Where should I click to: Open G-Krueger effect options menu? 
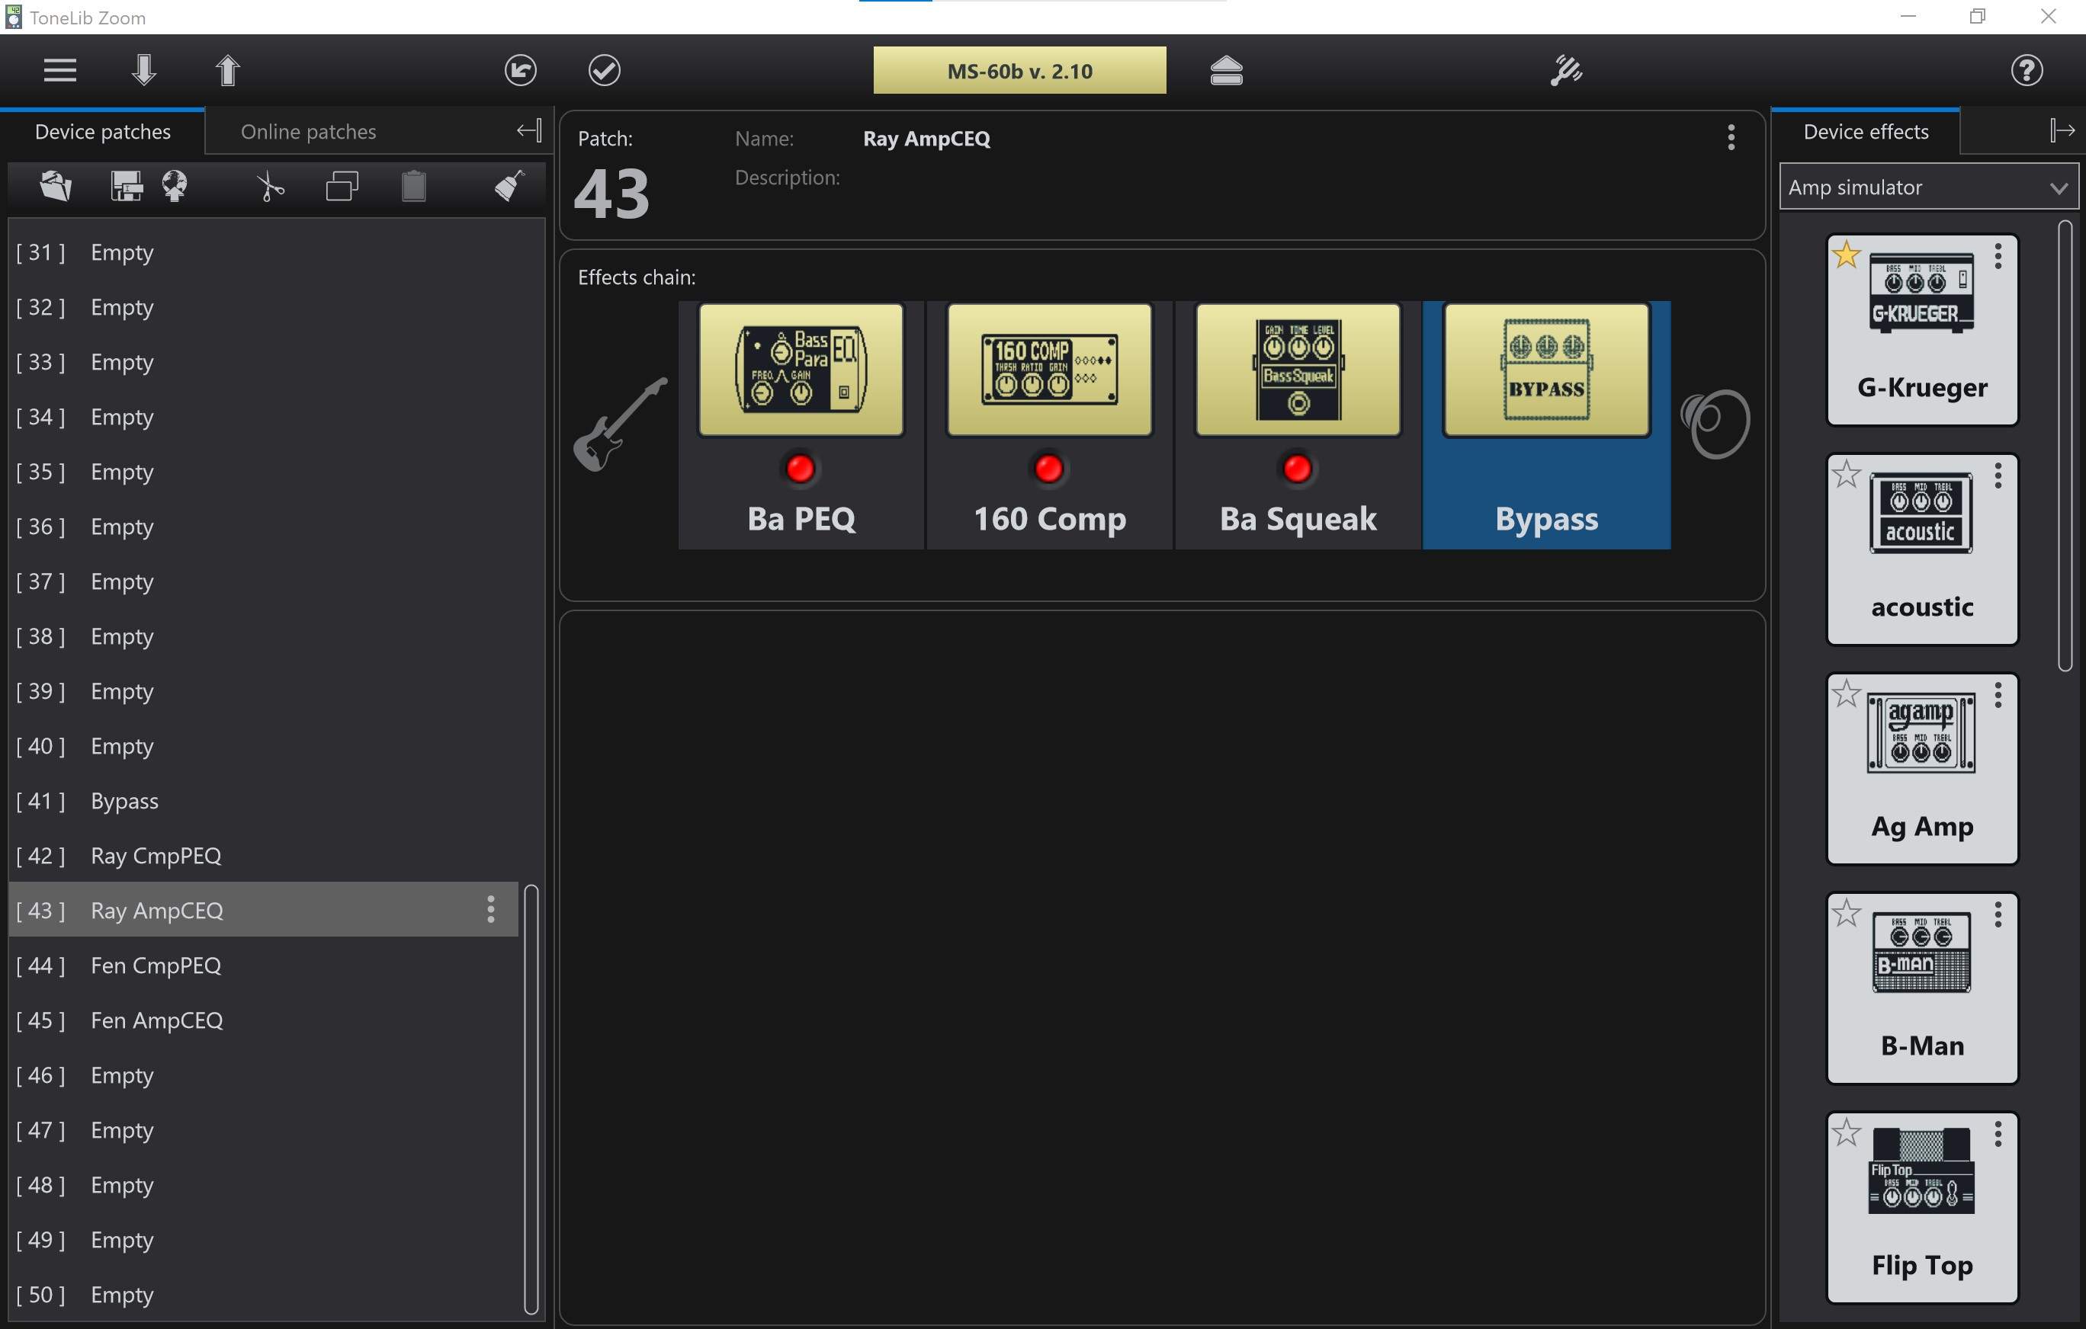[x=1998, y=255]
